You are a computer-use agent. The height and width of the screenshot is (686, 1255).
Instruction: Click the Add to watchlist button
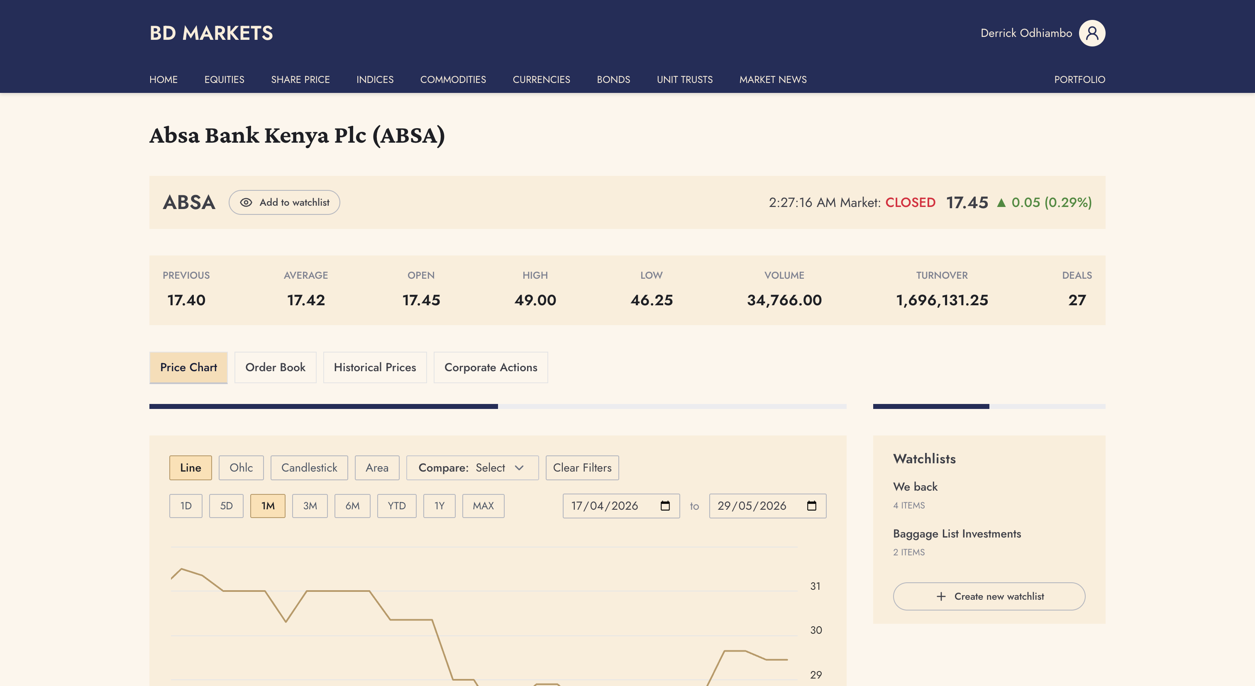click(x=285, y=202)
